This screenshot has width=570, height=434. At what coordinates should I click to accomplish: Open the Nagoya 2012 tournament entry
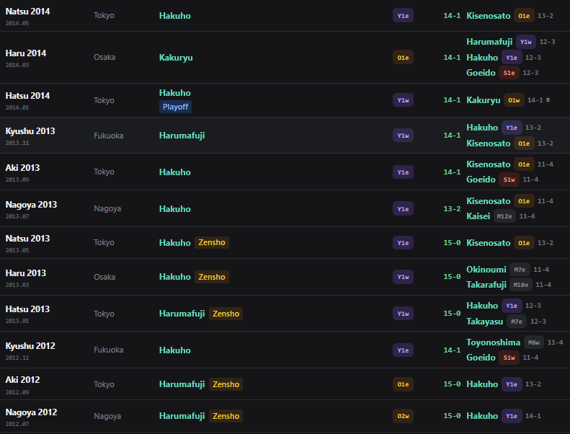(x=31, y=416)
